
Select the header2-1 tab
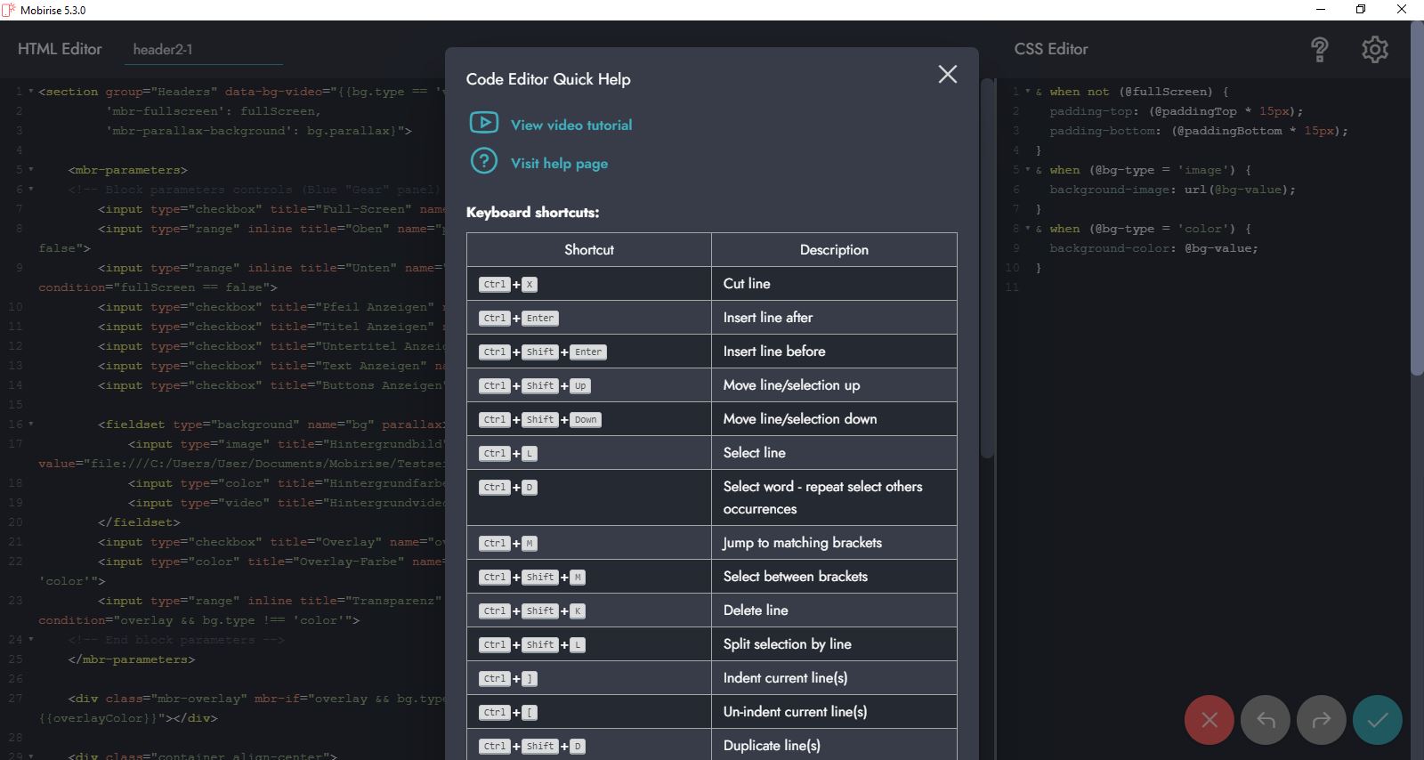[163, 50]
